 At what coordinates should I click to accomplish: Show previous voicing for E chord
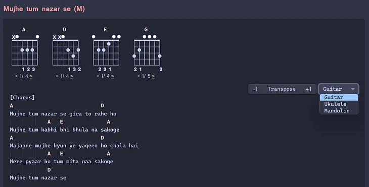pyautogui.click(x=98, y=76)
